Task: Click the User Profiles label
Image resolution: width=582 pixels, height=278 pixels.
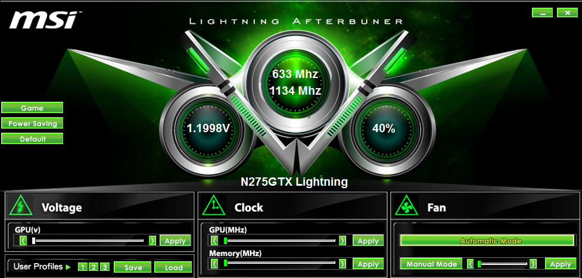Action: (x=38, y=267)
